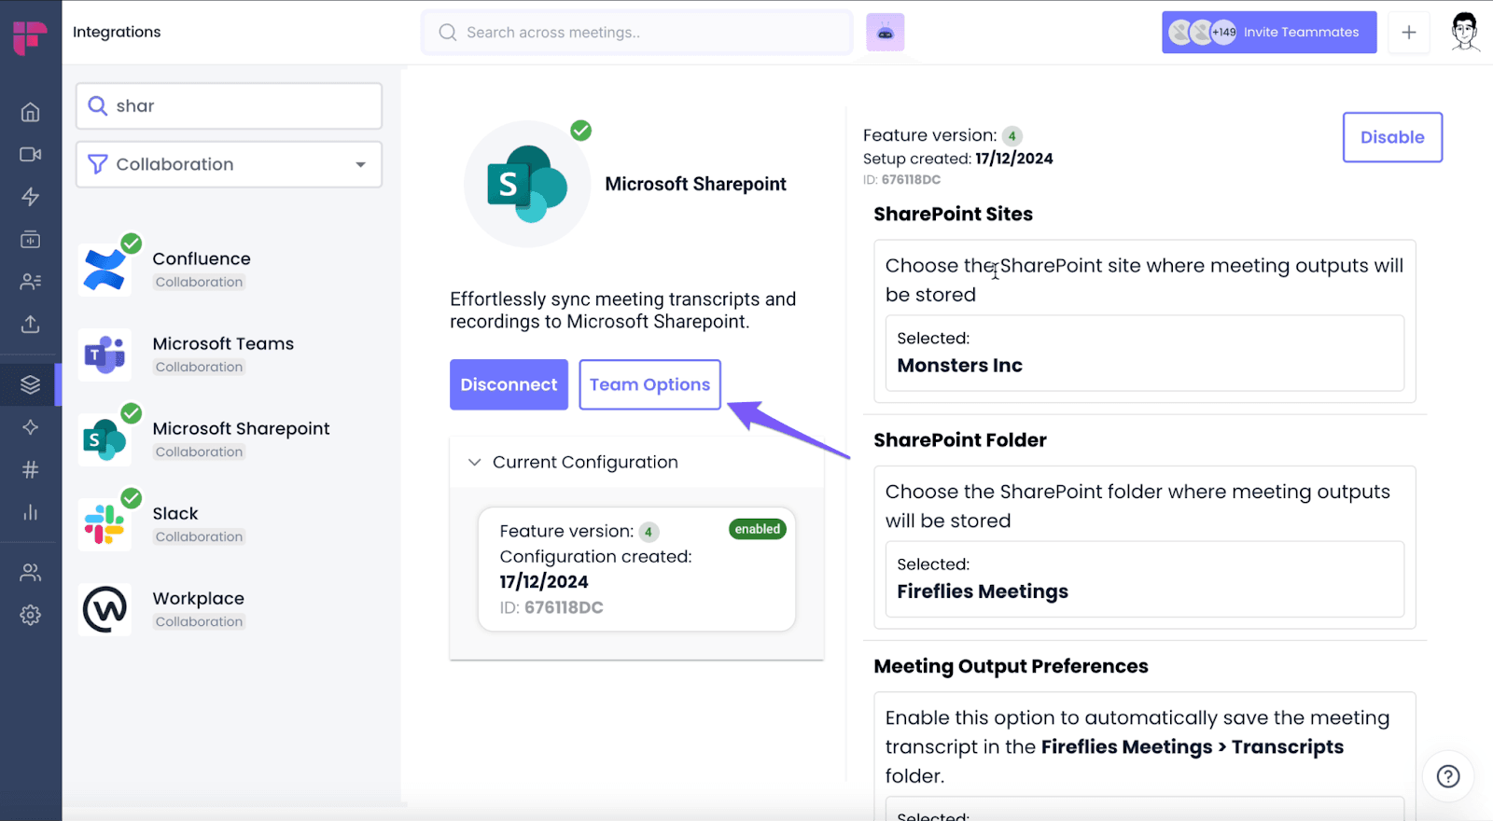1493x821 pixels.
Task: Click the team members icon in the sidebar
Action: 31,573
